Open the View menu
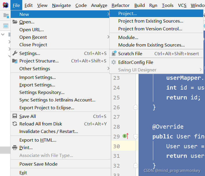The width and height of the screenshot is (205, 176). click(x=42, y=5)
